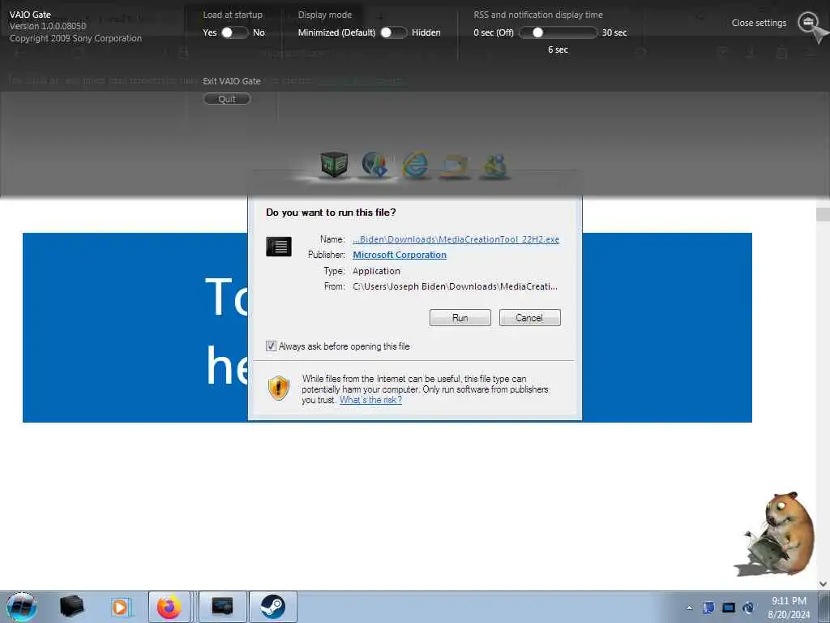Image resolution: width=830 pixels, height=623 pixels.
Task: Click Quit to exit VAIO Gate
Action: 227,99
